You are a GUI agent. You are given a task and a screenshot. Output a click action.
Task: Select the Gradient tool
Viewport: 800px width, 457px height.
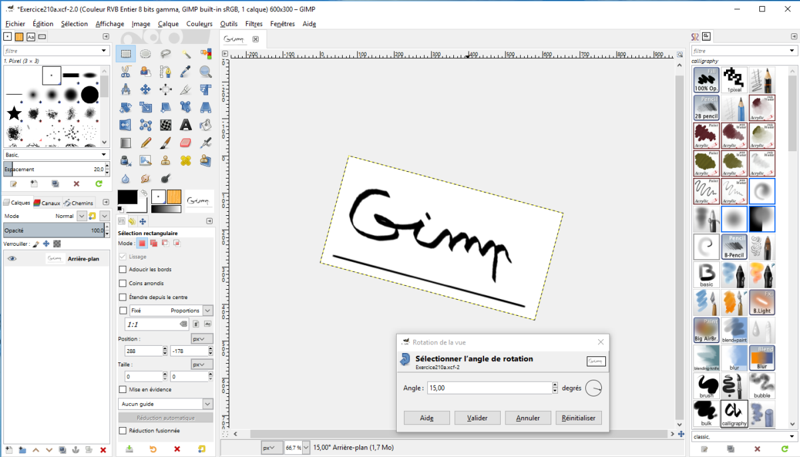pyautogui.click(x=125, y=143)
